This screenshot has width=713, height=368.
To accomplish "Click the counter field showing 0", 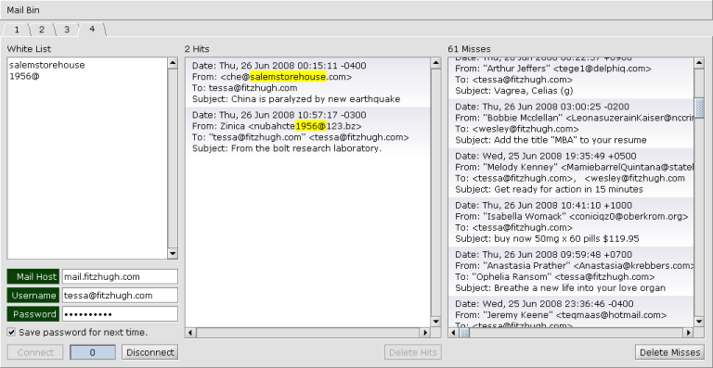I will click(93, 352).
